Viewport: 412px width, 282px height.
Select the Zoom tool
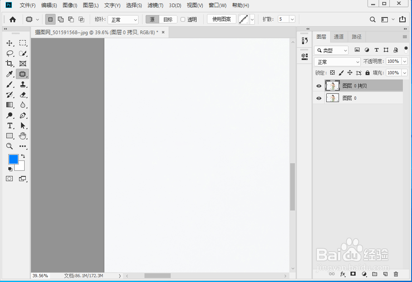[x=10, y=146]
